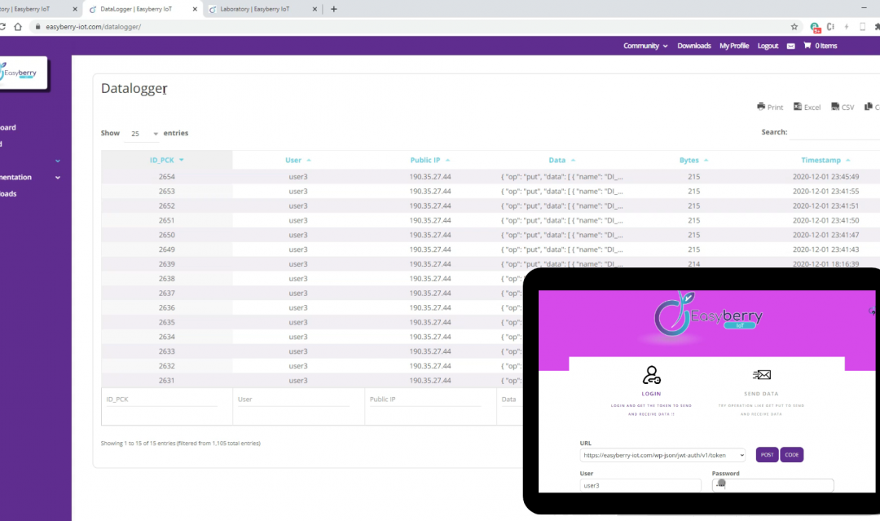Open the URL endpoint dropdown on tablet
This screenshot has width=880, height=521.
coord(662,455)
